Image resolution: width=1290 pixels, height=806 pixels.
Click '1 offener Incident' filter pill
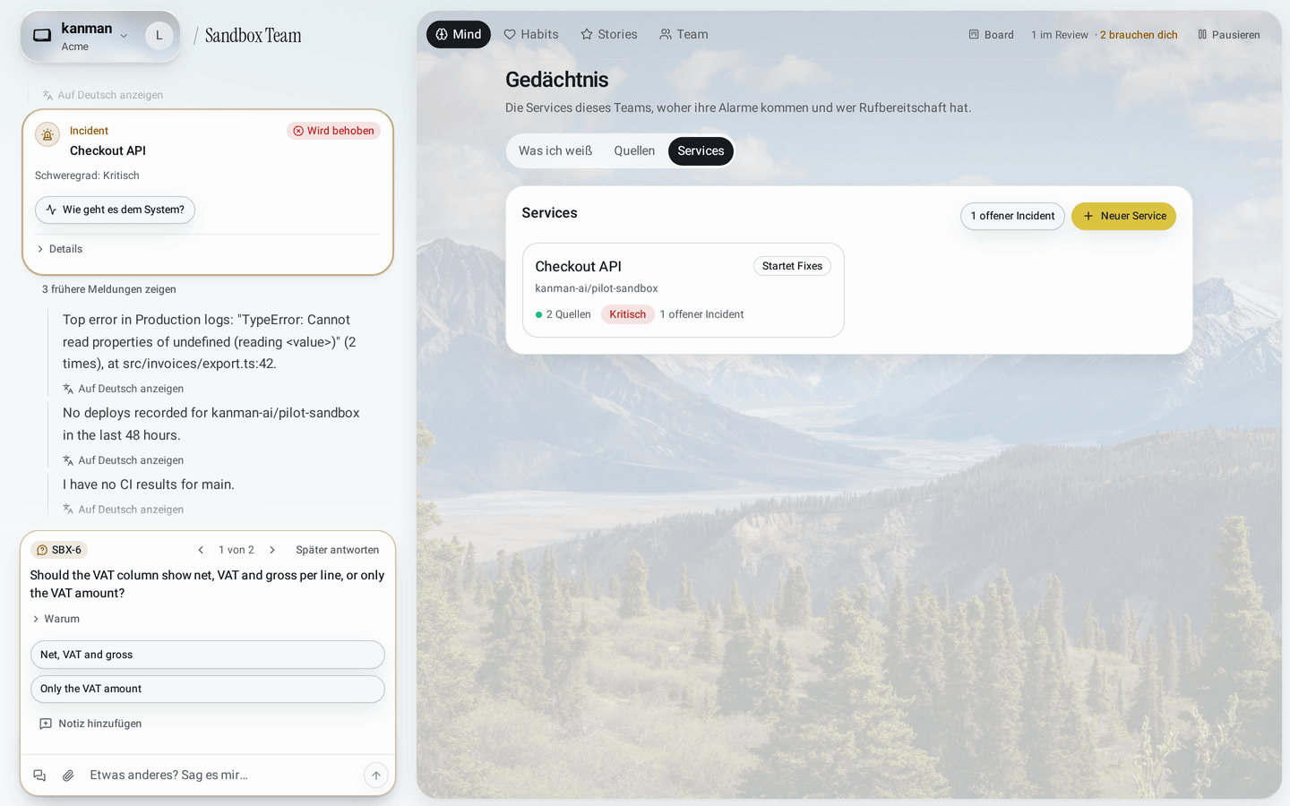tap(1012, 216)
